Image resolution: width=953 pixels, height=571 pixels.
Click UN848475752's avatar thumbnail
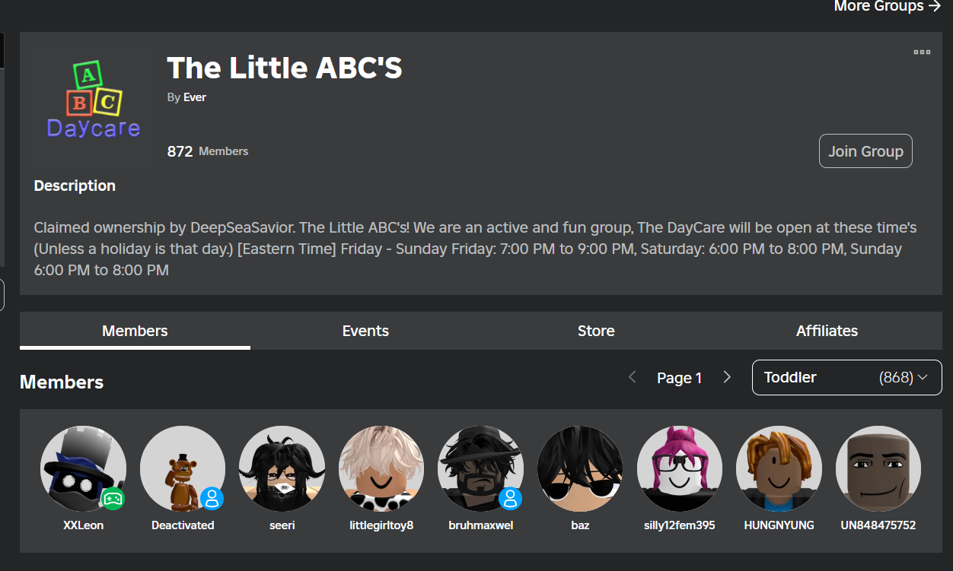(878, 468)
